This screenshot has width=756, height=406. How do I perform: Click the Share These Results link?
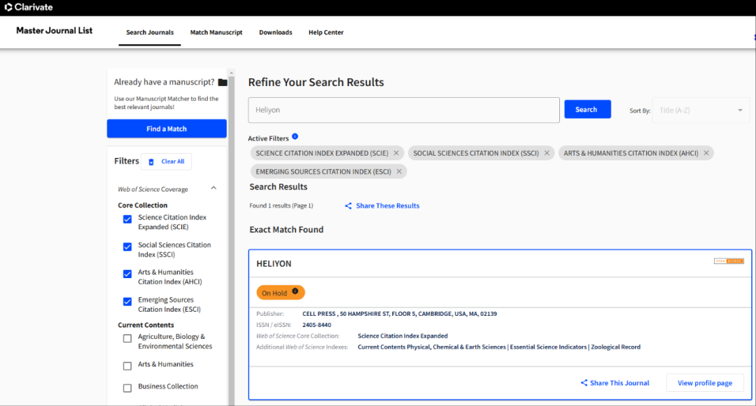coord(388,206)
